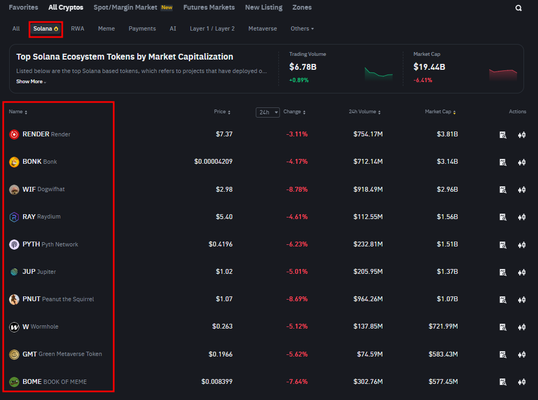Sort table by Change column
Screen dimensions: 538x400
(294, 112)
